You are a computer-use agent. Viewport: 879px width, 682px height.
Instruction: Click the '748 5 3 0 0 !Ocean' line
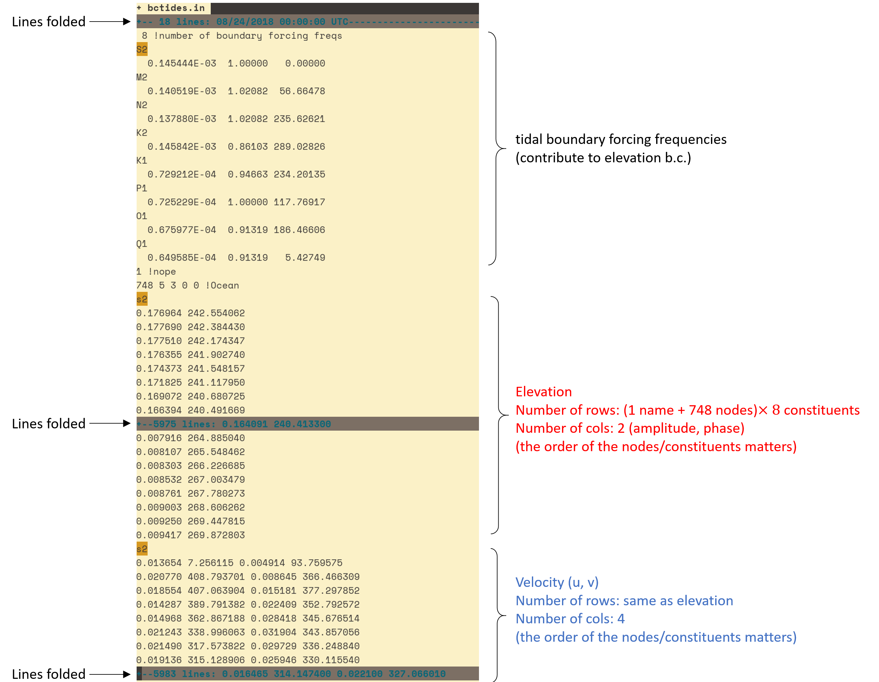point(188,285)
